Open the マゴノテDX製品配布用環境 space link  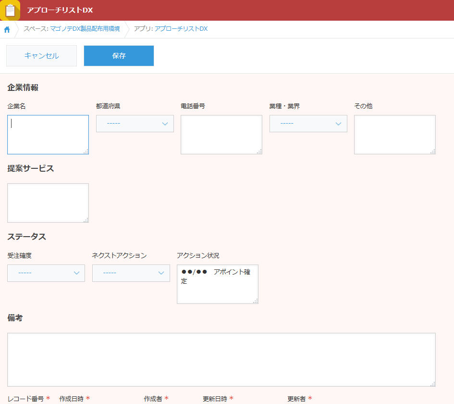[85, 29]
